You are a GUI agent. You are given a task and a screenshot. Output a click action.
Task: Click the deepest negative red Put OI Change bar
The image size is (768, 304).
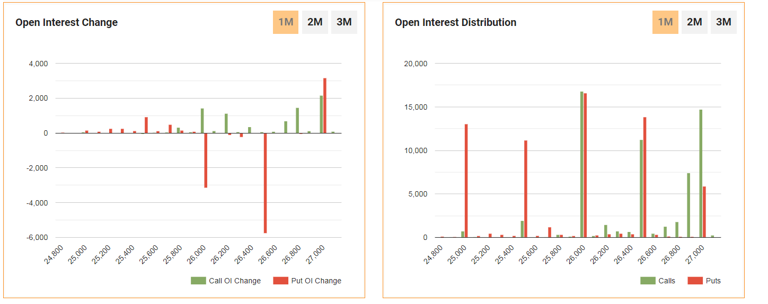(265, 183)
